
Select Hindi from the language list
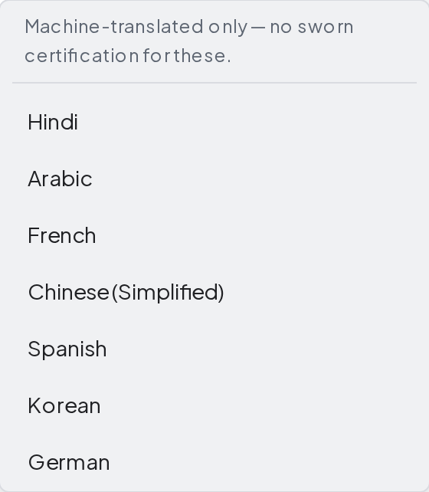pyautogui.click(x=215, y=122)
